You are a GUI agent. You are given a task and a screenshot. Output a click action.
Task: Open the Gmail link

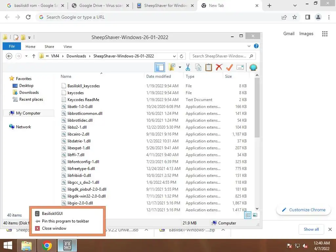(x=289, y=34)
